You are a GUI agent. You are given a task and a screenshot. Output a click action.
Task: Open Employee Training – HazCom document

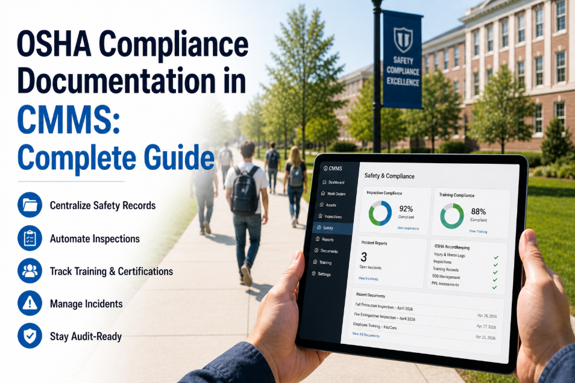coord(375,326)
